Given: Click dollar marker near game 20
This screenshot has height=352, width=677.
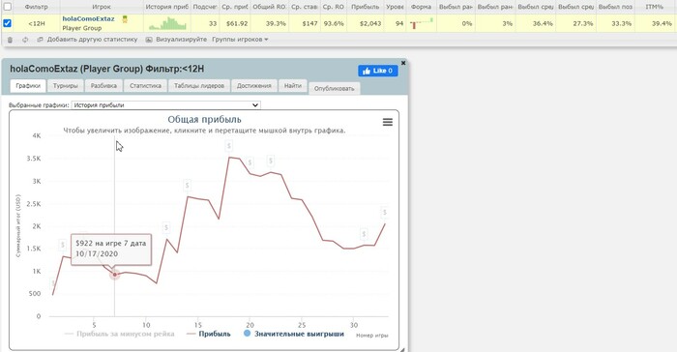Looking at the screenshot, I should [250, 162].
